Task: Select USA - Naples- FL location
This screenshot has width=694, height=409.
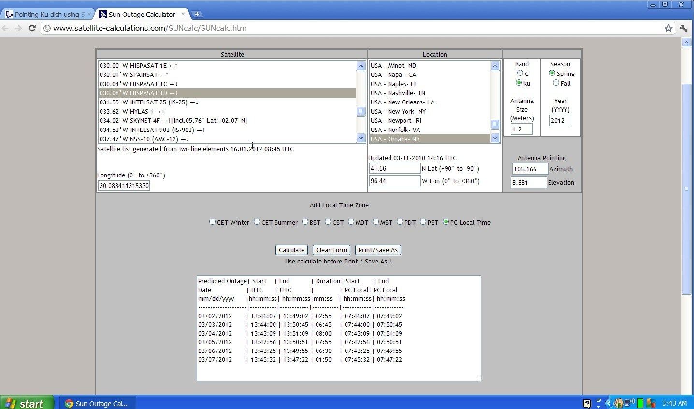Action: click(x=430, y=84)
